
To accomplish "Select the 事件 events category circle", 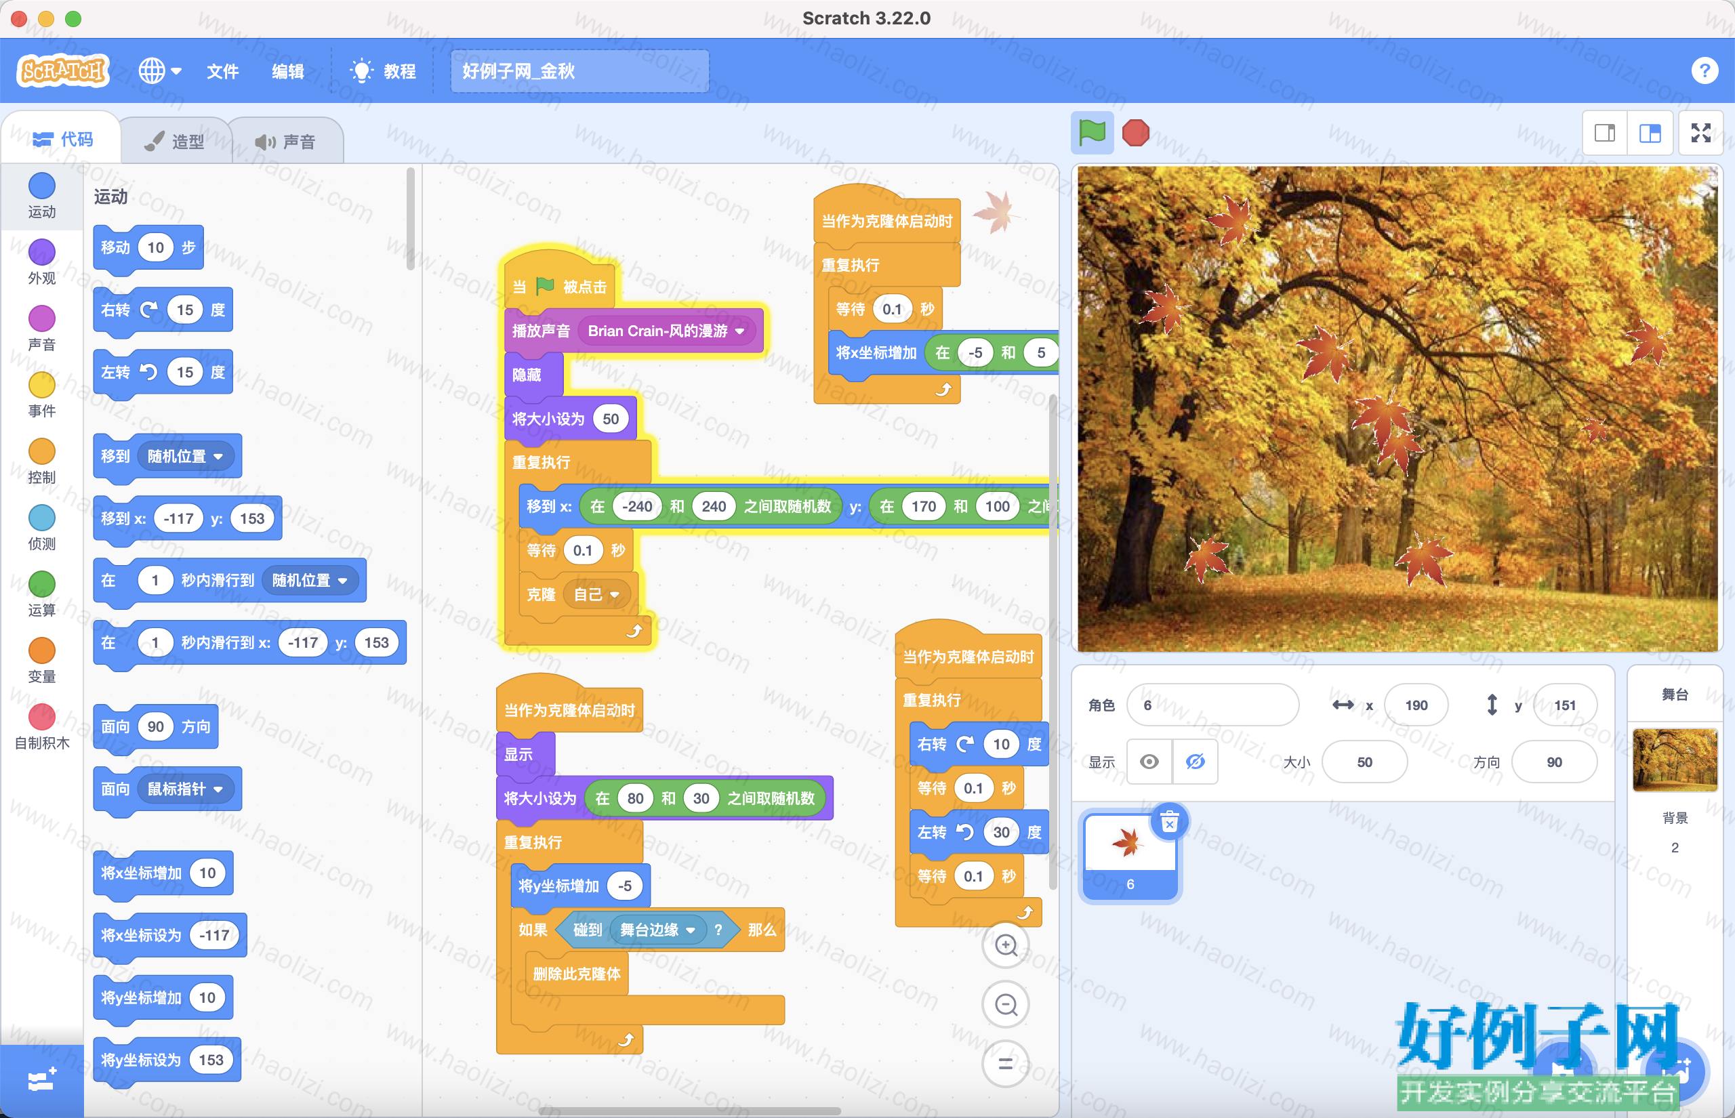I will pos(41,385).
